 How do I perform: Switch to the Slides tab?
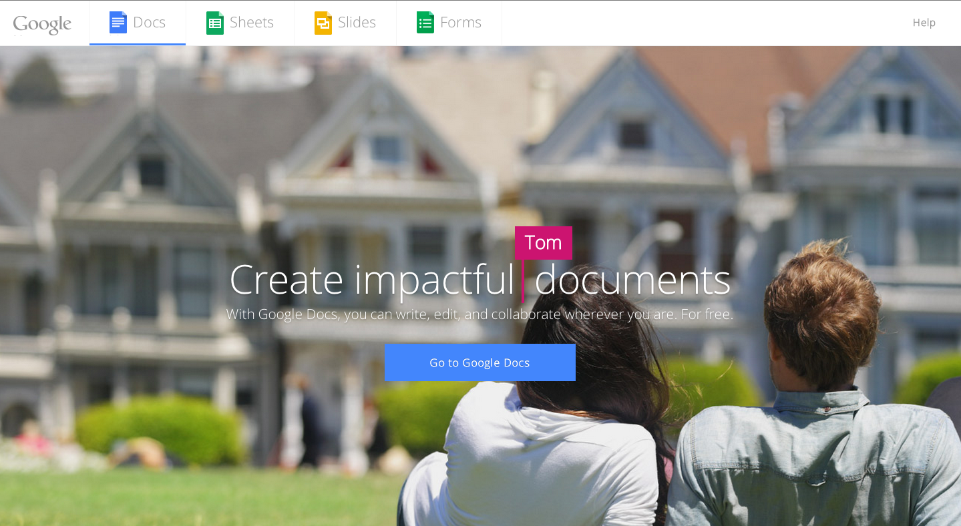(345, 22)
